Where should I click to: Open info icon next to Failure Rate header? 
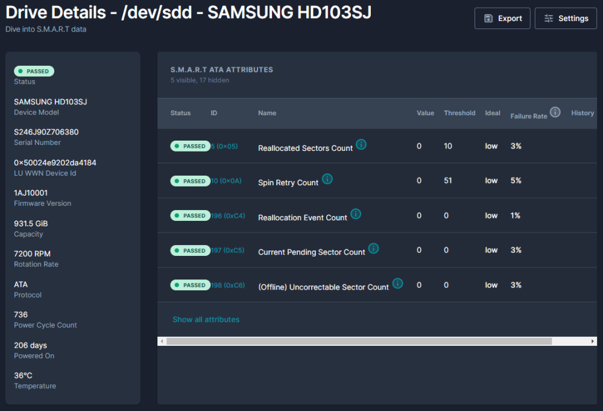[x=555, y=112]
